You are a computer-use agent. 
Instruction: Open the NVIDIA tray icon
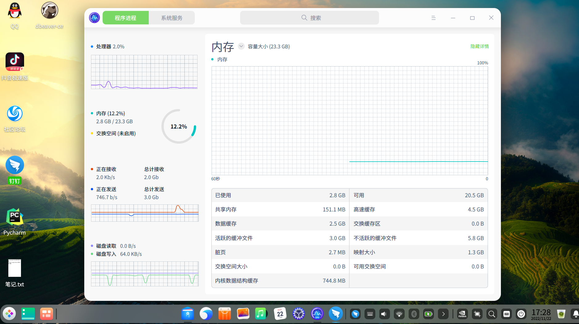click(462, 314)
